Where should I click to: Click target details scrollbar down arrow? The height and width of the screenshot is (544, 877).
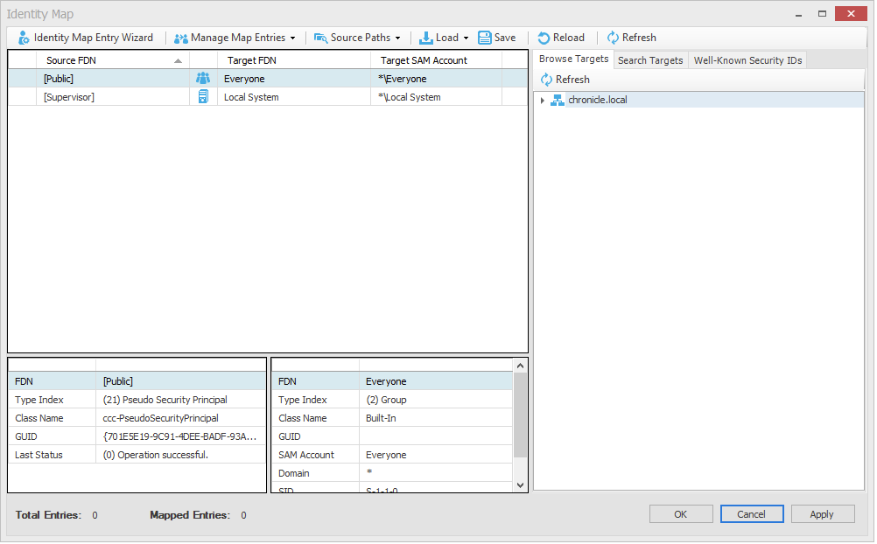tap(520, 485)
